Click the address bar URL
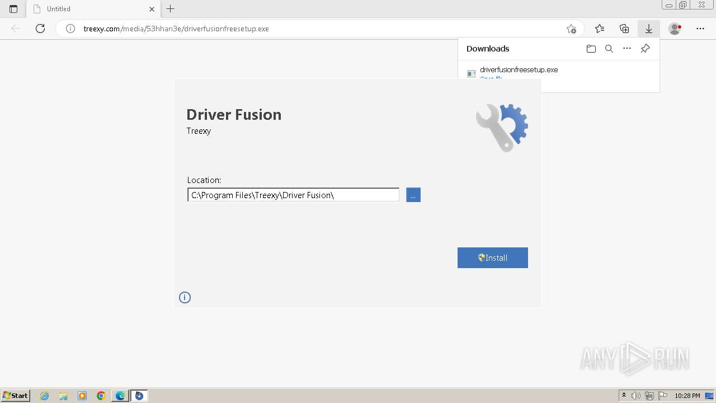This screenshot has width=716, height=403. 176,29
